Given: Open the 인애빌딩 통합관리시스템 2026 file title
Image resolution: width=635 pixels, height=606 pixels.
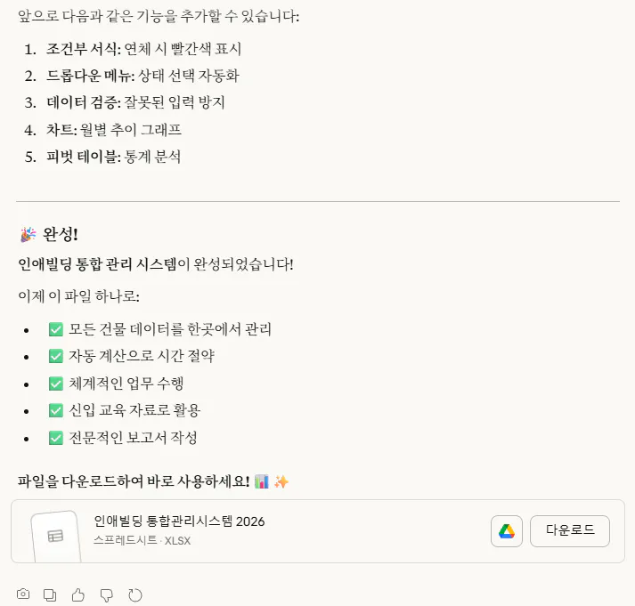Looking at the screenshot, I should [179, 521].
